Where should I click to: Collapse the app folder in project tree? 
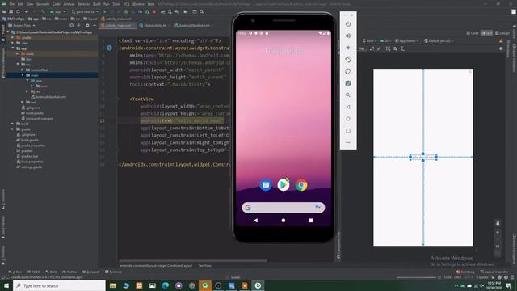point(13,48)
